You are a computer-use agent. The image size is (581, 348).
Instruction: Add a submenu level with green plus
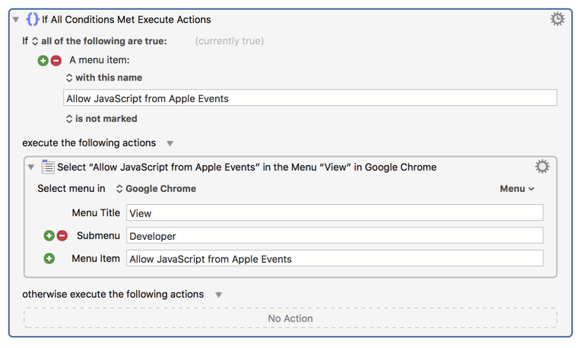click(x=49, y=236)
